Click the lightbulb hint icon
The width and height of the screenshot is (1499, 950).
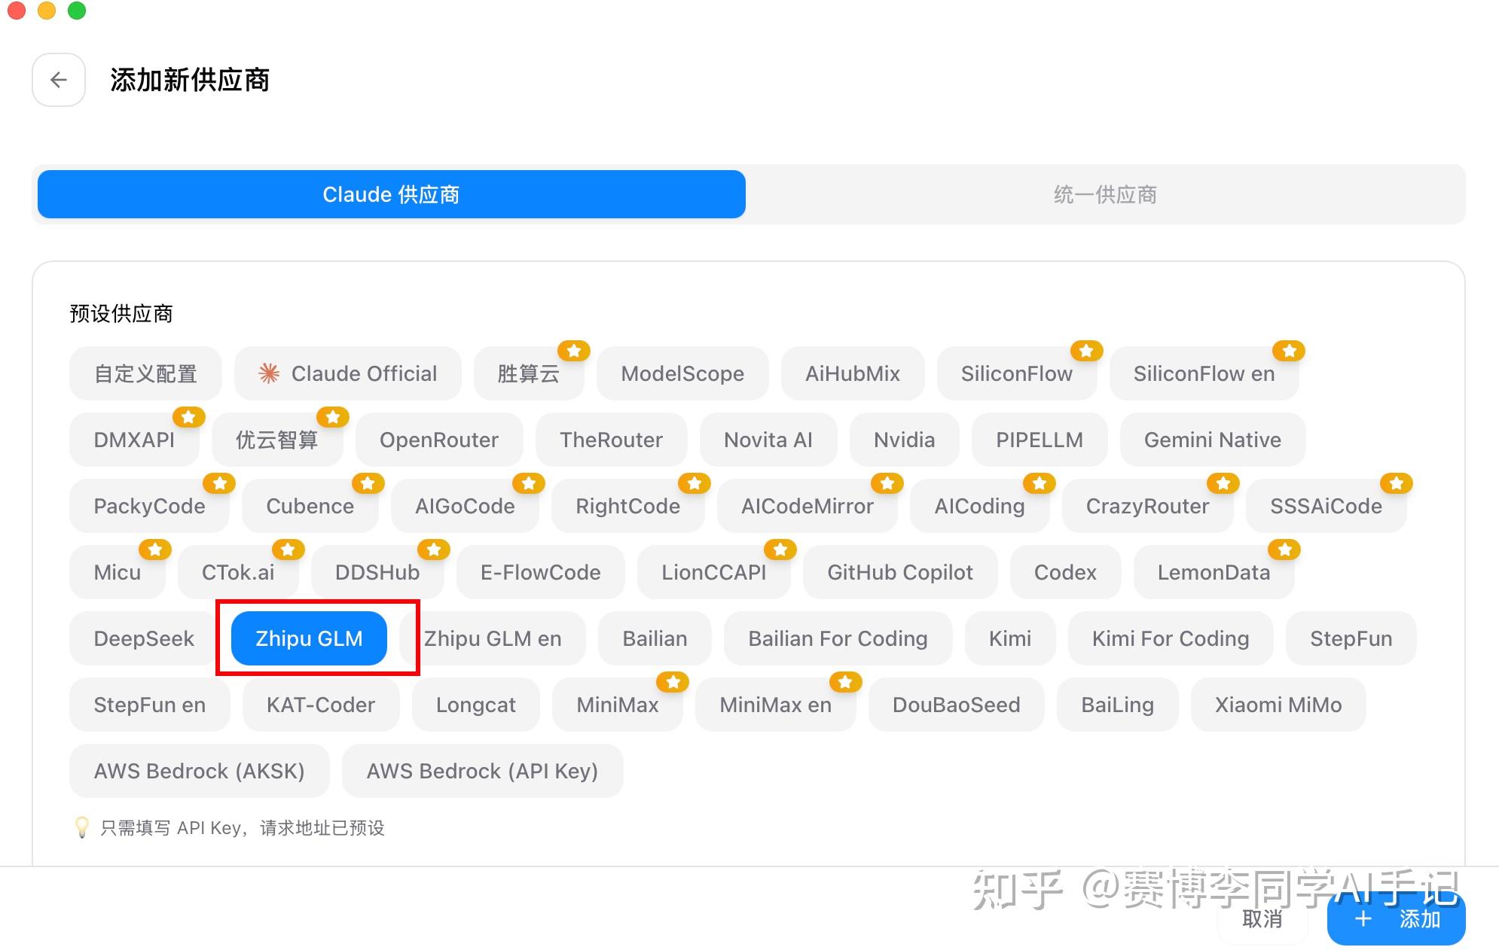(x=82, y=828)
